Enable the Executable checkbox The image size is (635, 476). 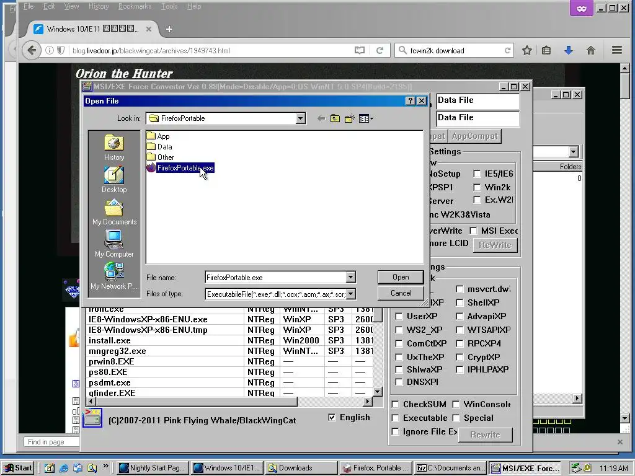click(396, 418)
